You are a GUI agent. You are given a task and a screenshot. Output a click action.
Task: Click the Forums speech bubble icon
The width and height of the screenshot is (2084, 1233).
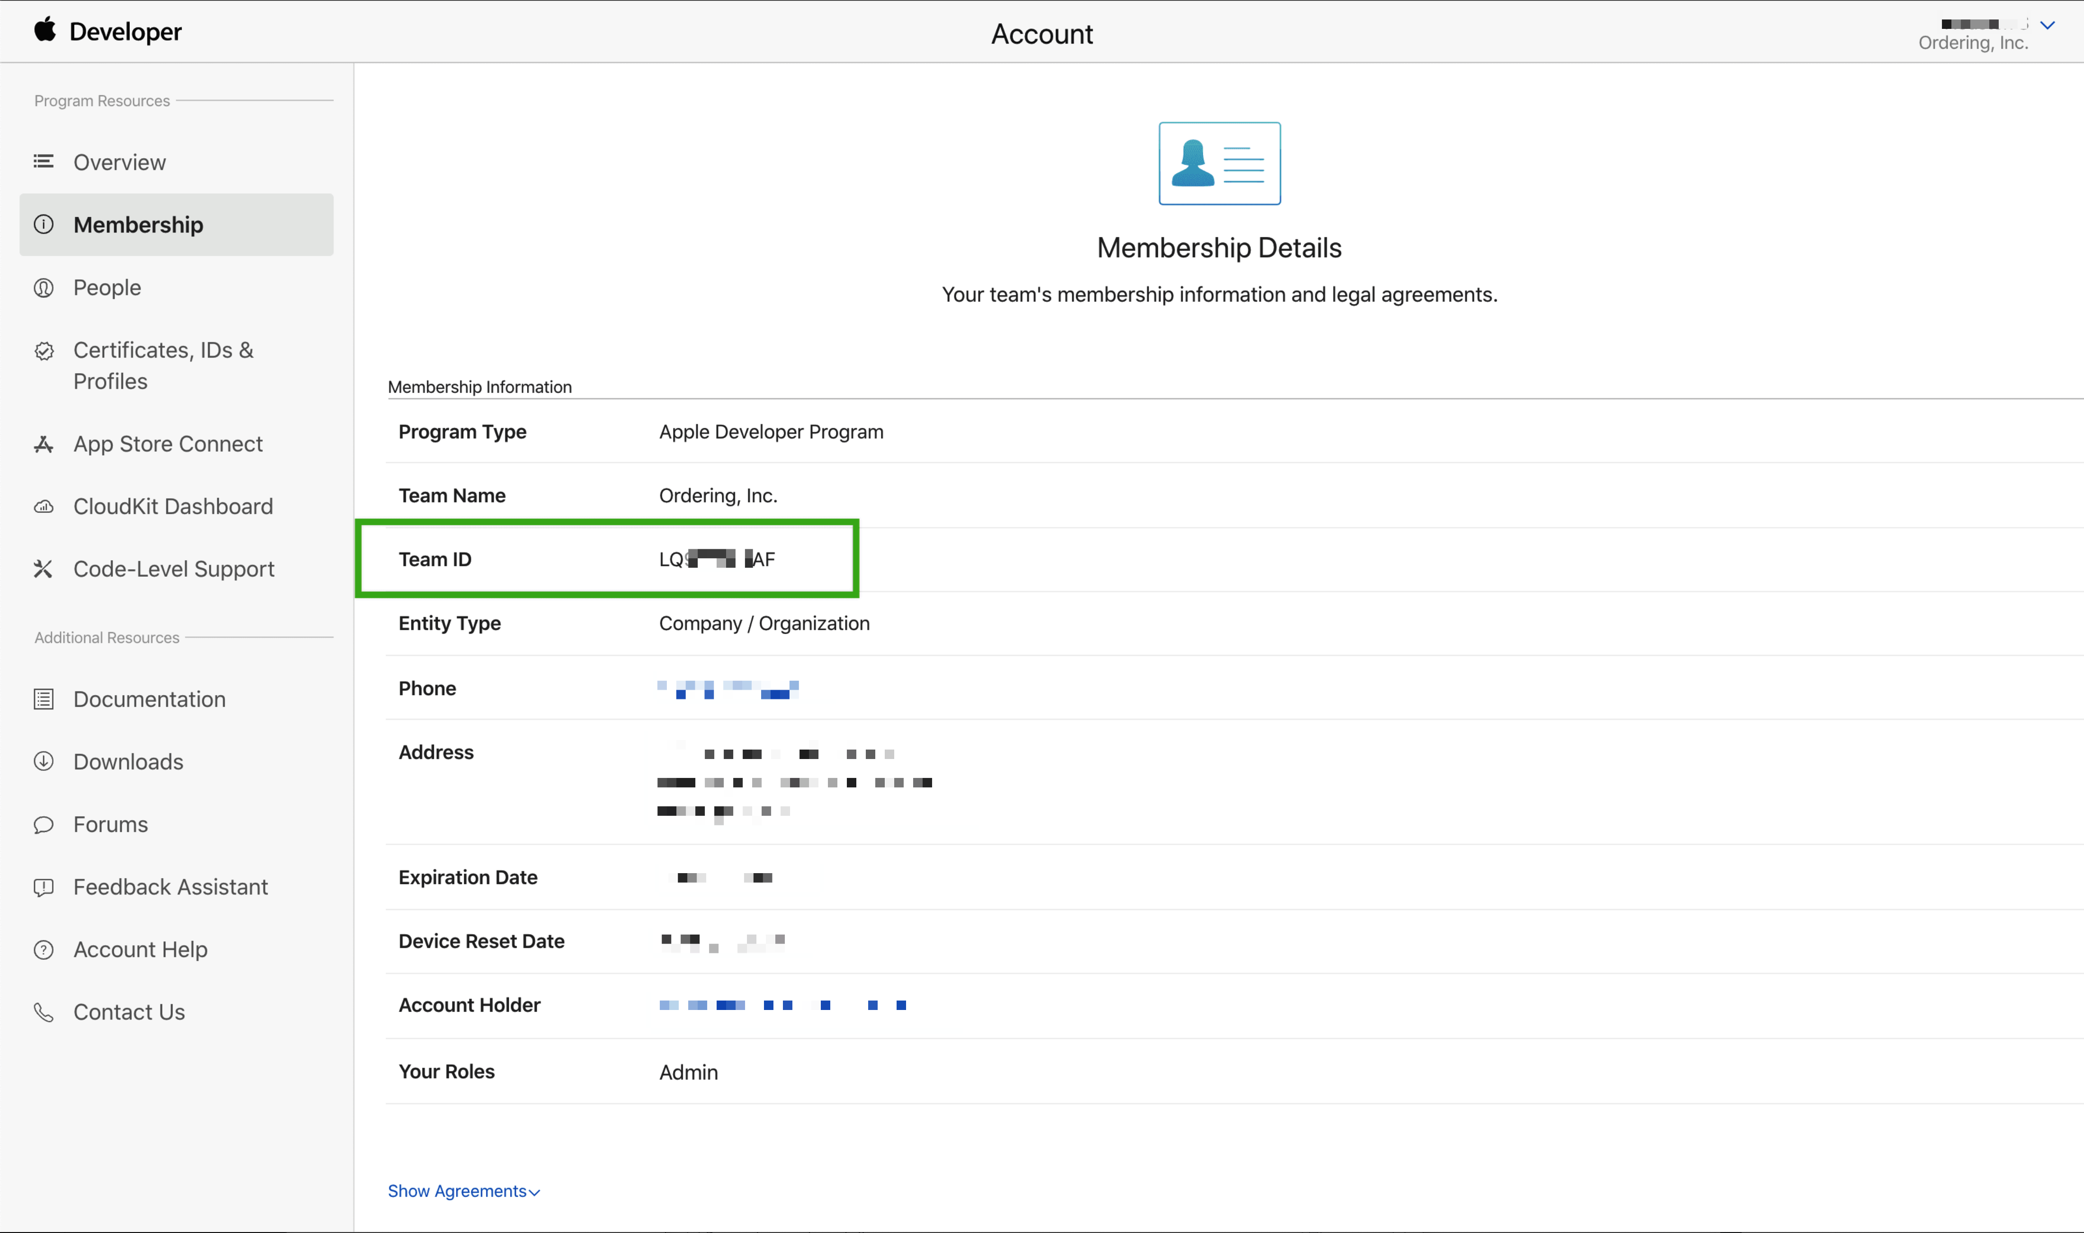[x=43, y=825]
